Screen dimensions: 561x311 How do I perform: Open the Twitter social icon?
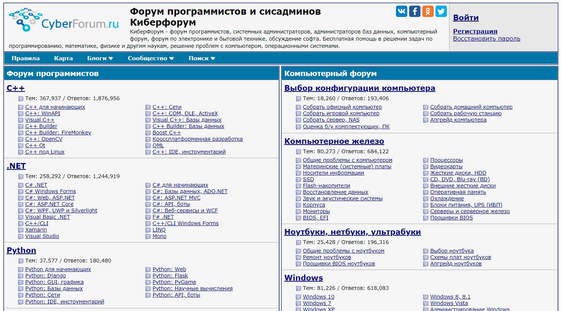pyautogui.click(x=441, y=11)
